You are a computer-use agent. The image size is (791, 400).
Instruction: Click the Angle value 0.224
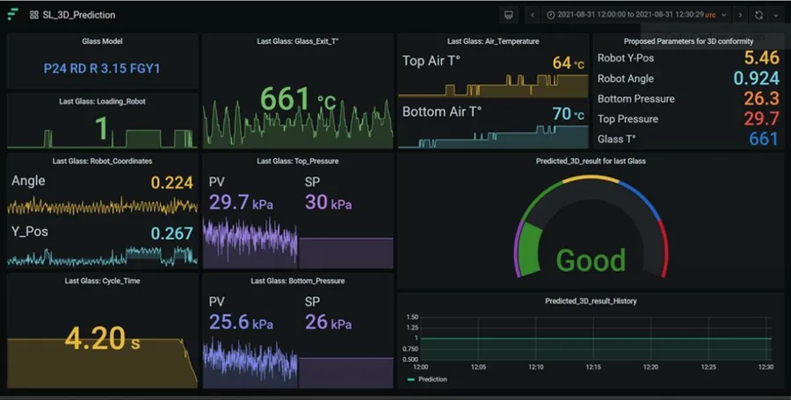172,182
